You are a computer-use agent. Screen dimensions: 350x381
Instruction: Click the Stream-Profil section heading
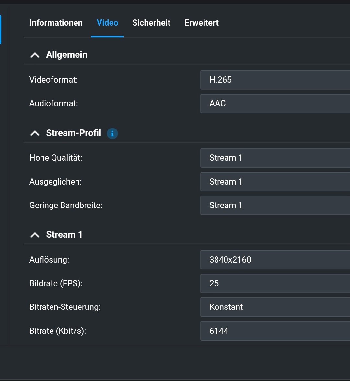coord(74,133)
